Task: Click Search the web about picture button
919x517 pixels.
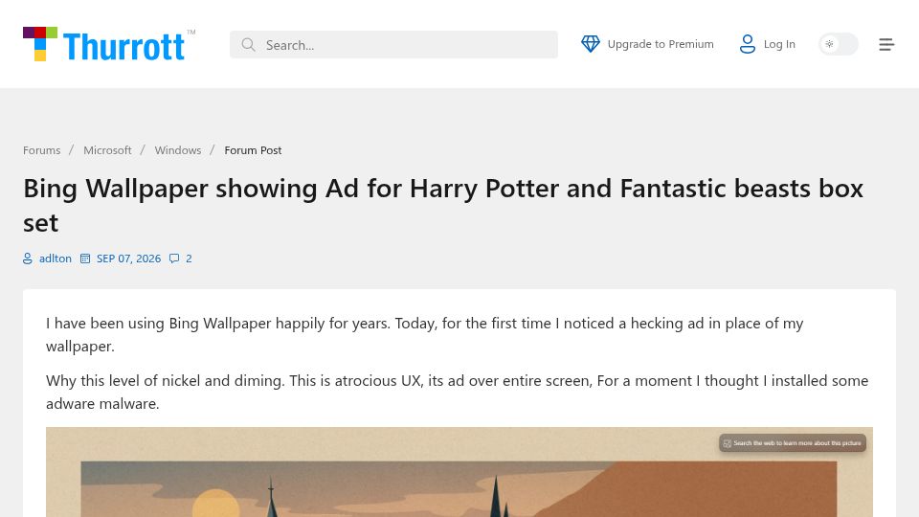Action: pyautogui.click(x=793, y=443)
